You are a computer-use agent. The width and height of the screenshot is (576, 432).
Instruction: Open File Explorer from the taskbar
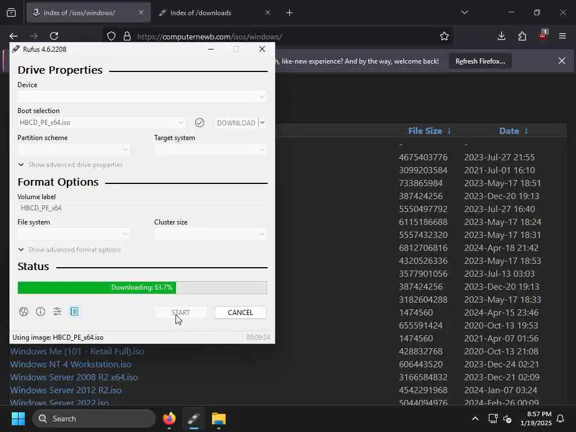(219, 418)
